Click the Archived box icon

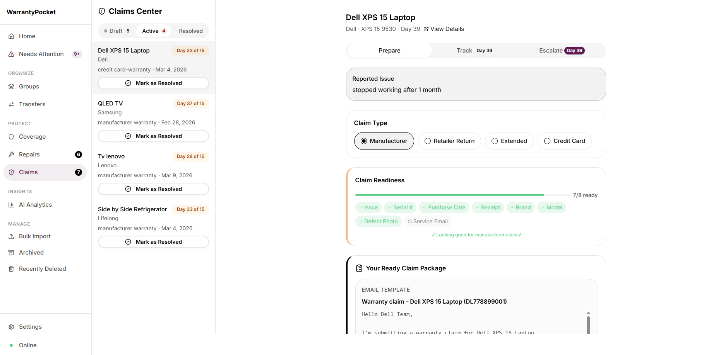[11, 253]
